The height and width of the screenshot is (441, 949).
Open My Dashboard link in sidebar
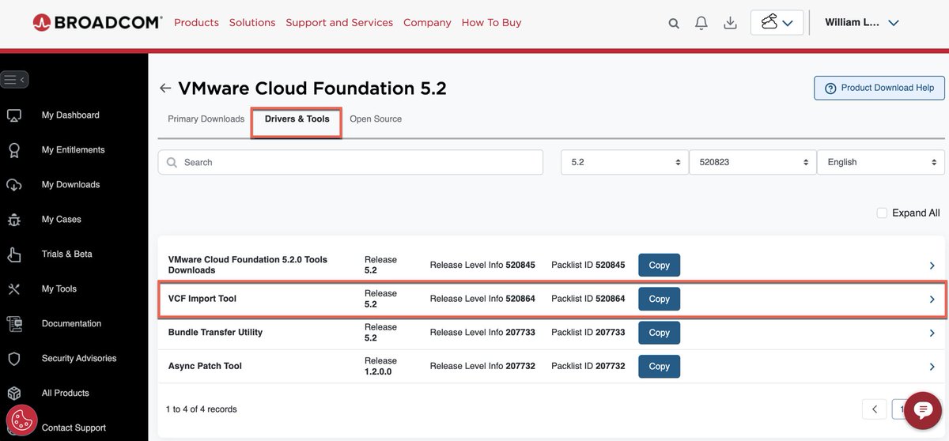click(70, 115)
